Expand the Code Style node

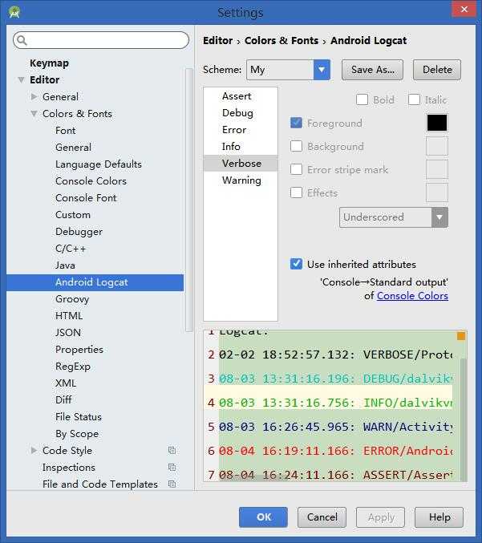coord(34,450)
